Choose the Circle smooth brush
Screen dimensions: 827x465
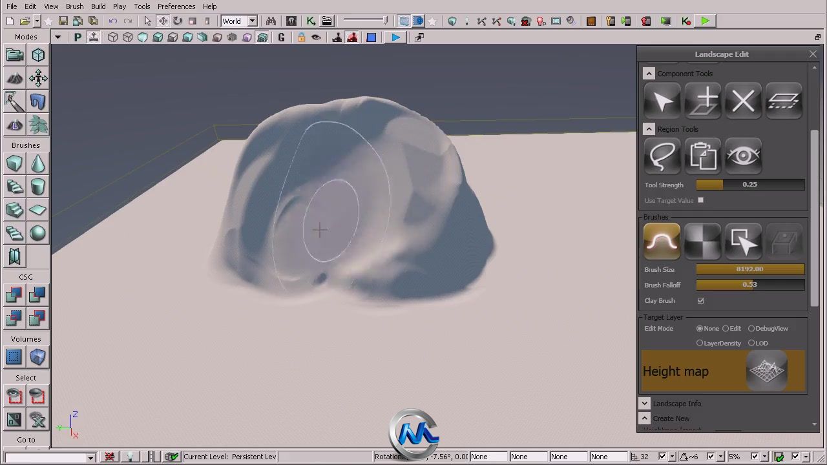pyautogui.click(x=662, y=242)
